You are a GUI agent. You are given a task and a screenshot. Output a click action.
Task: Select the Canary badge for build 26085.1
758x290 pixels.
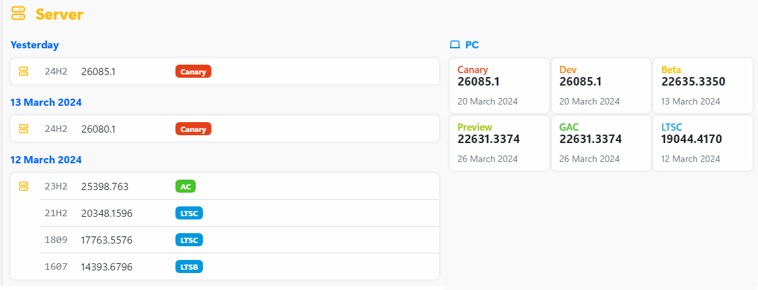click(193, 71)
